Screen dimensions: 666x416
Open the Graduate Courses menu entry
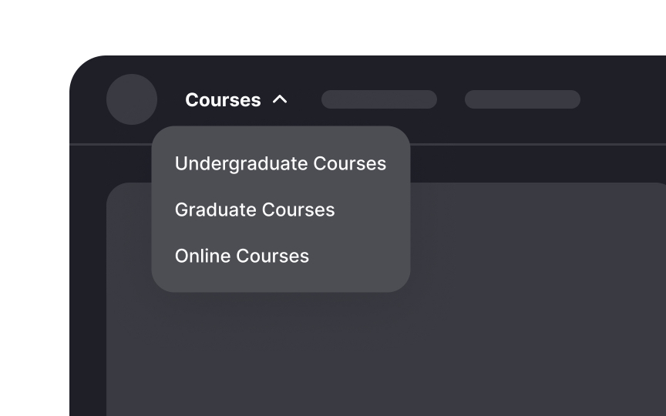pos(254,210)
